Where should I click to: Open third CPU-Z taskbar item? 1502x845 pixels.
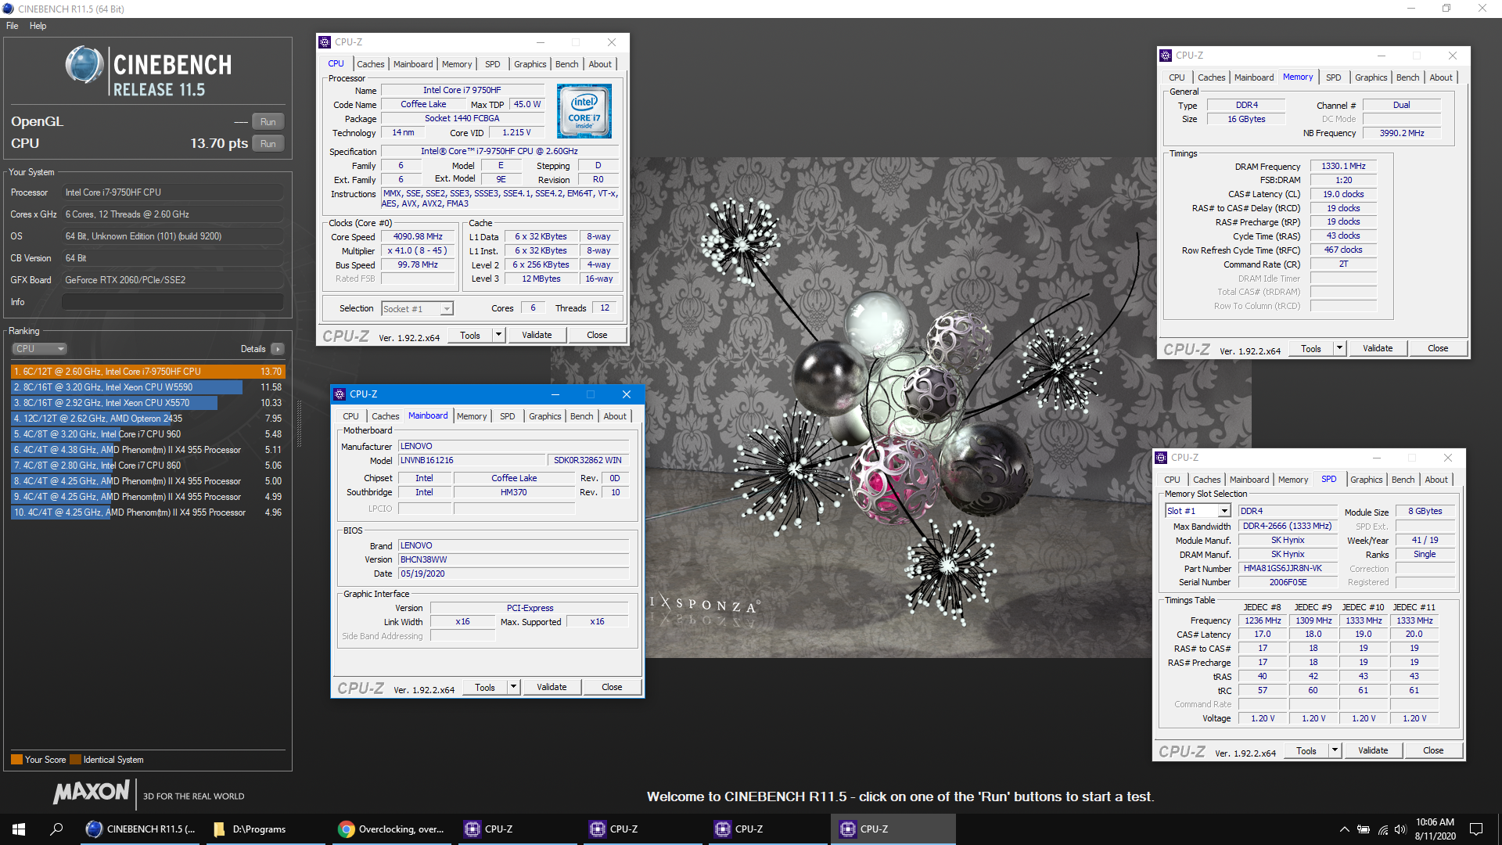(767, 829)
